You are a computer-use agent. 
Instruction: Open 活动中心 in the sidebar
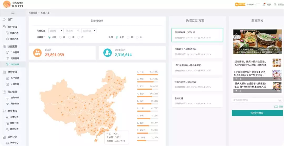pos(12,143)
